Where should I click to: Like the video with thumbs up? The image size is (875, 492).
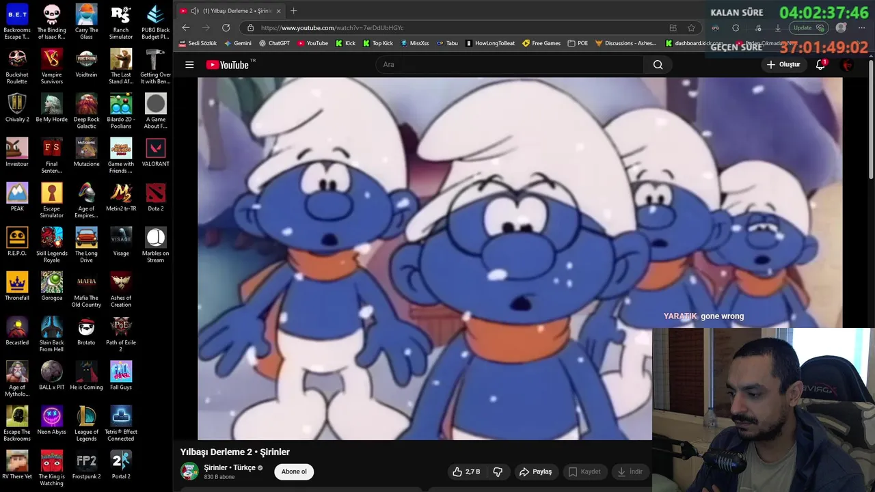(x=467, y=471)
